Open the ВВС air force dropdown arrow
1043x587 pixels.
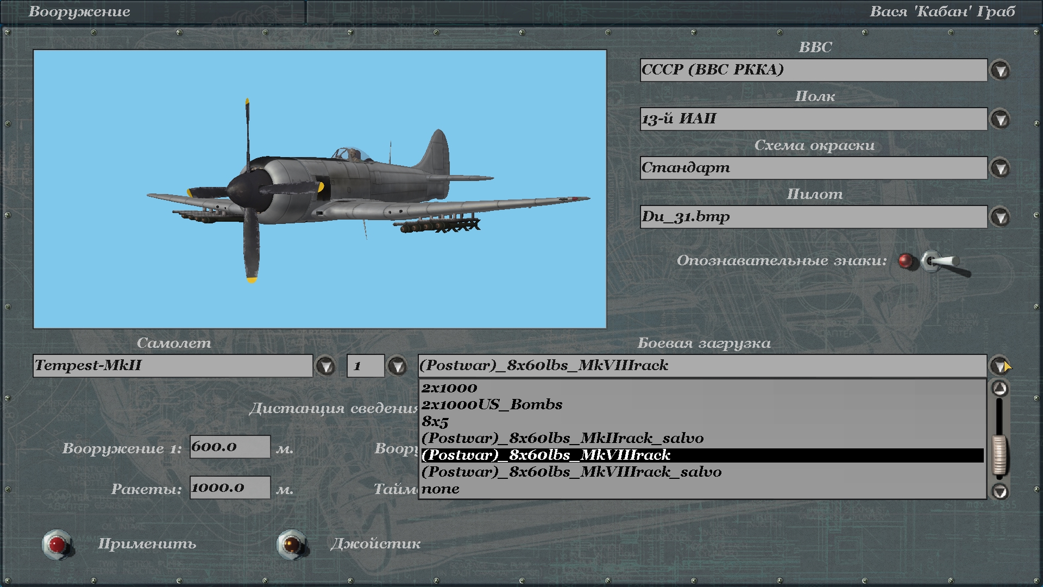tap(1000, 71)
